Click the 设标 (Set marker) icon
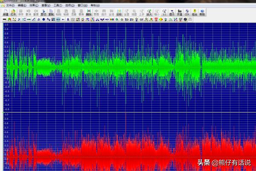This screenshot has width=256, height=171. click(119, 12)
